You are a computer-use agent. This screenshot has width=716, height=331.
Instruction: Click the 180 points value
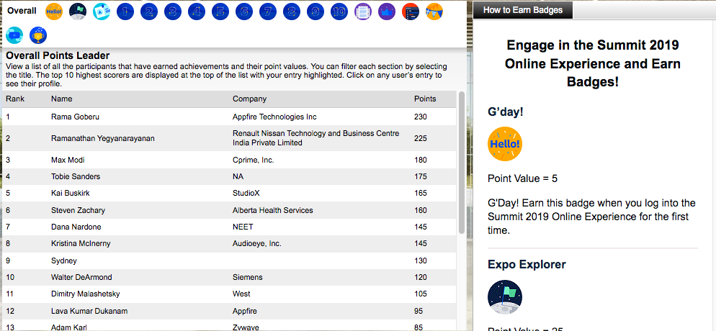click(x=420, y=160)
